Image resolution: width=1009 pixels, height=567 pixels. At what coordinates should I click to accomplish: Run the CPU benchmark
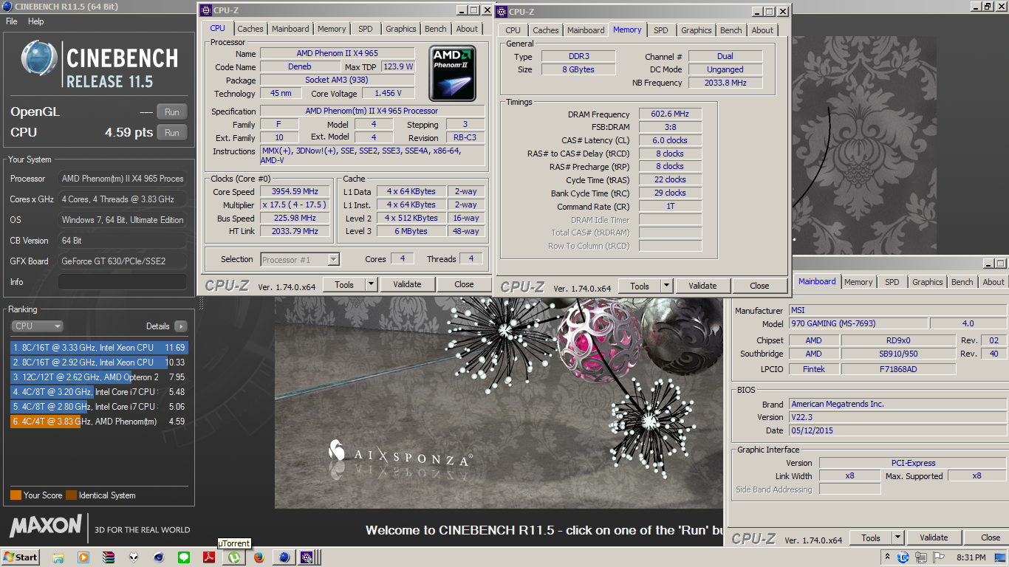171,133
